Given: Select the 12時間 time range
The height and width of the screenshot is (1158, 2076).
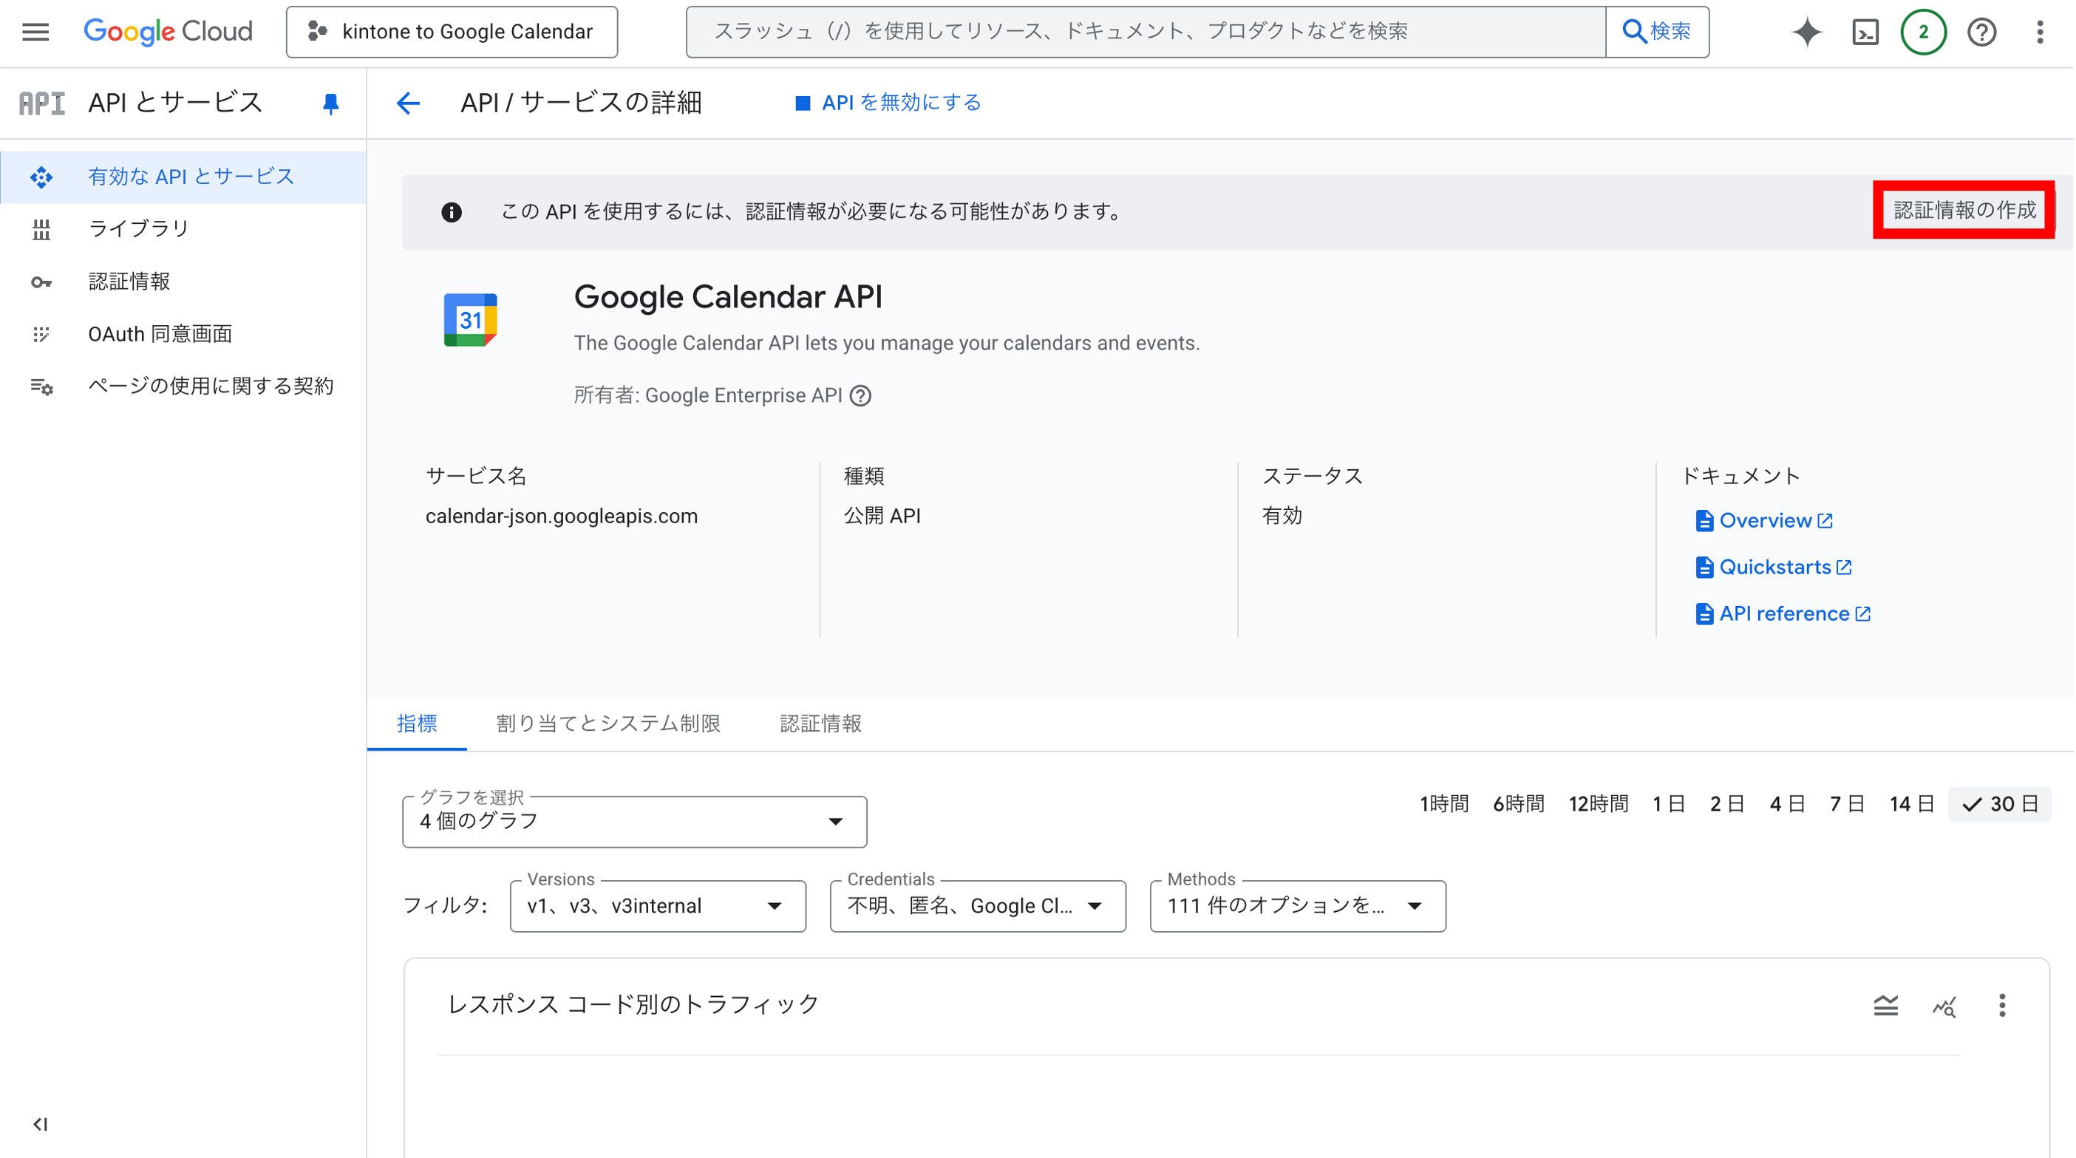Looking at the screenshot, I should pos(1598,804).
